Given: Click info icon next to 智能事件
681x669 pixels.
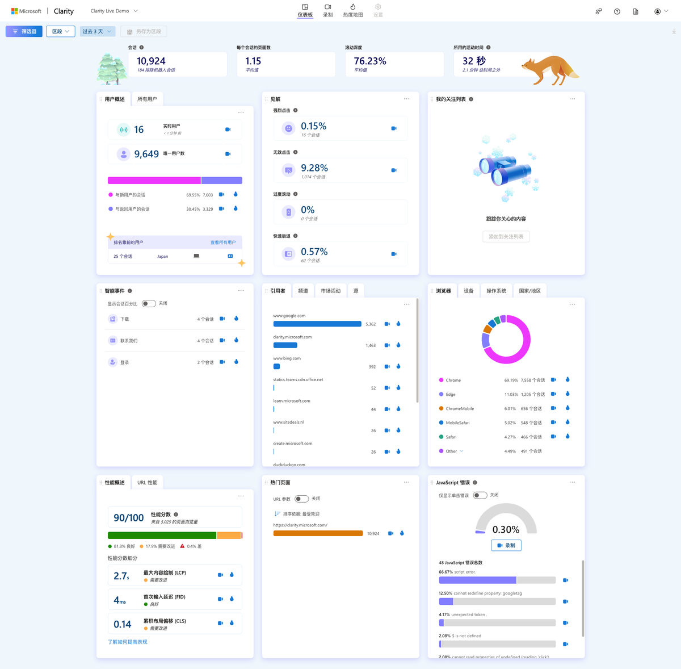Looking at the screenshot, I should pos(130,291).
